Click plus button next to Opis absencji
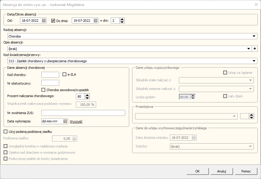261x179 pixels. pyautogui.click(x=255, y=49)
